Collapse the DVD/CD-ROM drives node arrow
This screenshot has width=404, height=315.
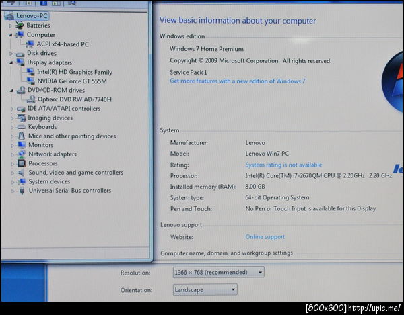pyautogui.click(x=11, y=91)
